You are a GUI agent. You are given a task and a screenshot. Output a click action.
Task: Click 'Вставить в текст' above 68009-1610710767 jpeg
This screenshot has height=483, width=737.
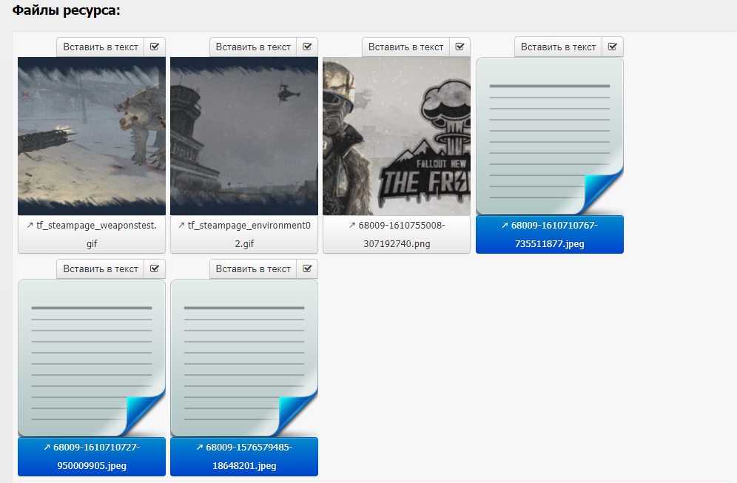pos(559,47)
